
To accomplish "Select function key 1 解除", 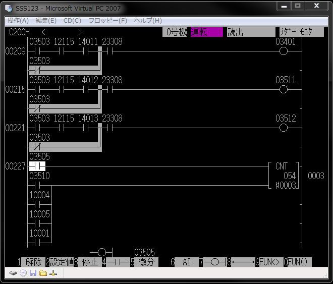I will pos(33,262).
